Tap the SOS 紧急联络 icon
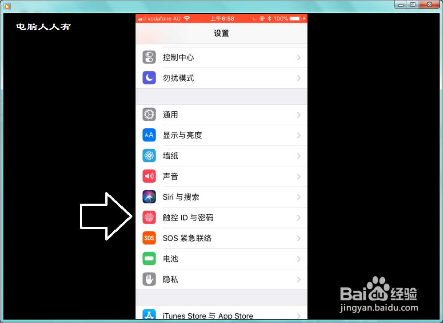This screenshot has width=443, height=323. pos(149,238)
